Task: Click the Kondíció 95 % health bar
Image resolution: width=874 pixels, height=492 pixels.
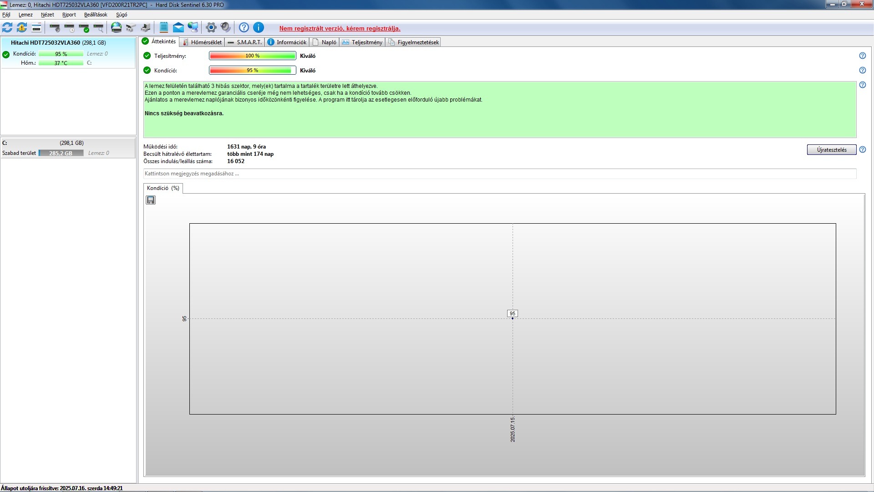Action: click(x=253, y=70)
